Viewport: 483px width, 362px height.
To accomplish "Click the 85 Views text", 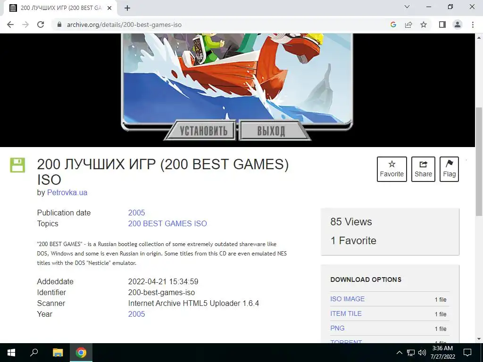I will pos(351,222).
